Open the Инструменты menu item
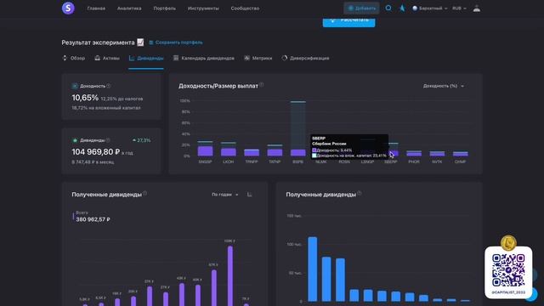544x306 pixels. pos(203,8)
